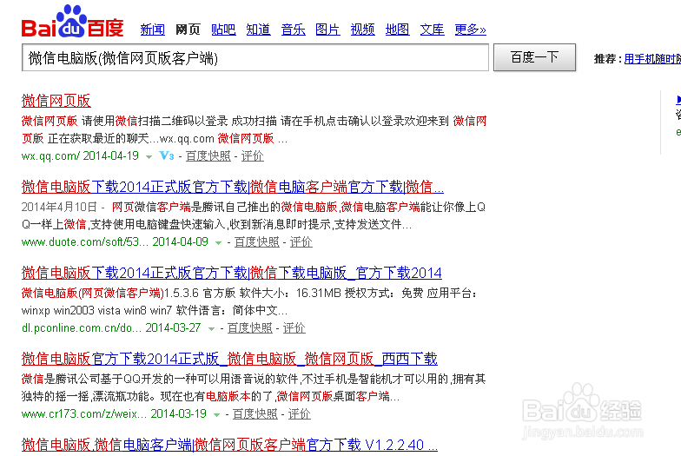Click the Baidu logo
Viewport: 681px width, 456px height.
[x=73, y=22]
